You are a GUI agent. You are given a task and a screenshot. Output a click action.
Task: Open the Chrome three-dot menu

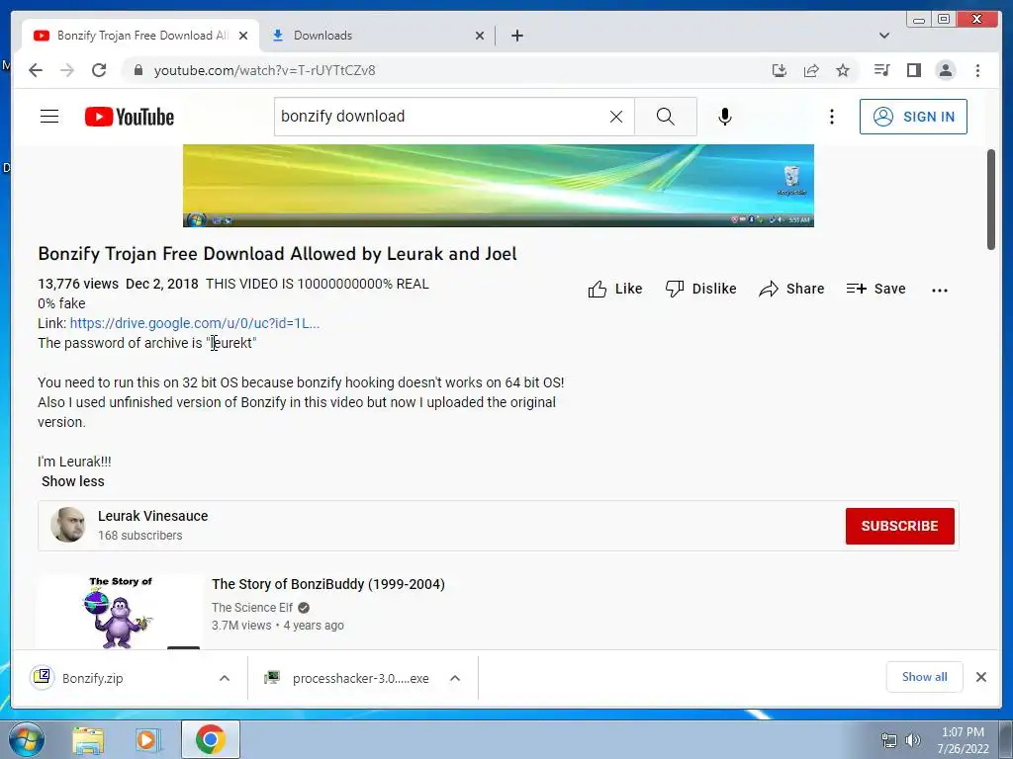coord(977,70)
